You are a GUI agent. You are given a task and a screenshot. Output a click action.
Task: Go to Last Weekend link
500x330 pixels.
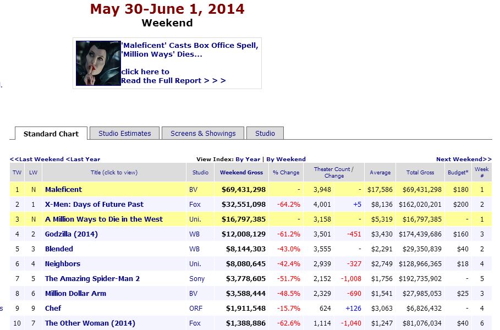tap(36, 159)
